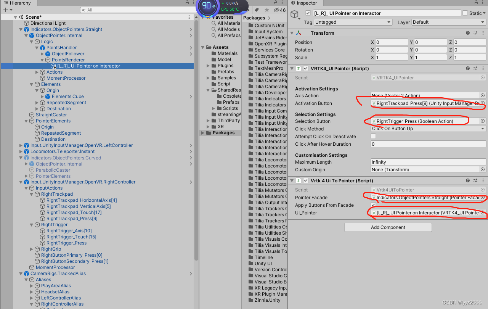Open Transform component presets icon
This screenshot has width=488, height=309.
pos(475,33)
